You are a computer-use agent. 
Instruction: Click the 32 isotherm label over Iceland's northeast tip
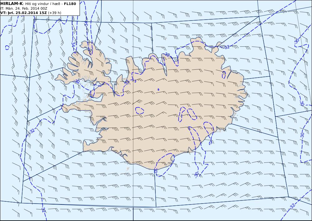(227, 47)
